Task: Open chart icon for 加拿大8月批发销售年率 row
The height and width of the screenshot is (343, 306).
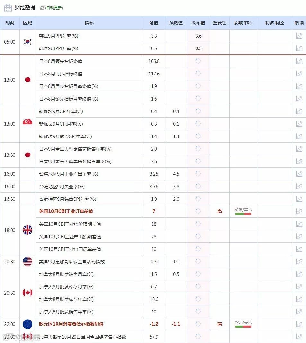Action: pyautogui.click(x=299, y=312)
